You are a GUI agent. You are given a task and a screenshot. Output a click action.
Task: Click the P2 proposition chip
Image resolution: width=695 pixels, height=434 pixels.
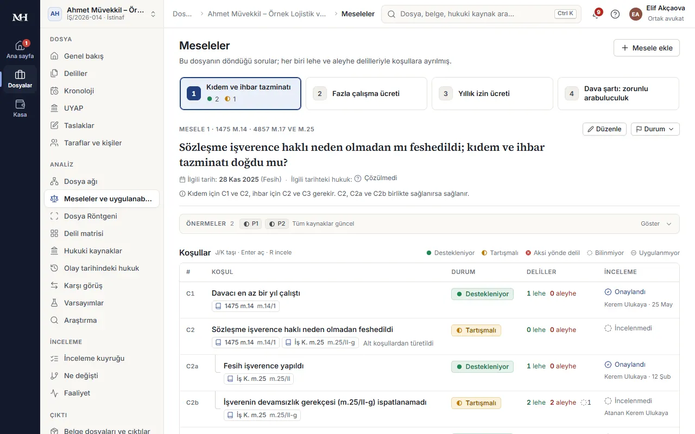coord(277,224)
